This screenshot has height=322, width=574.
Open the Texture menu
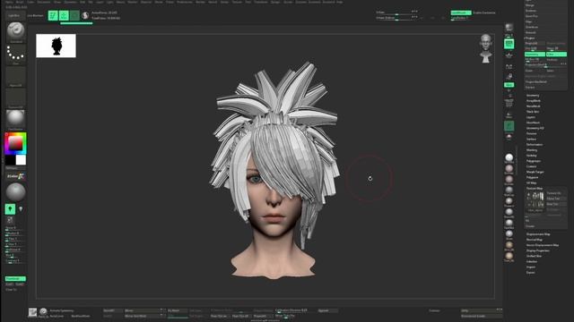[237, 2]
